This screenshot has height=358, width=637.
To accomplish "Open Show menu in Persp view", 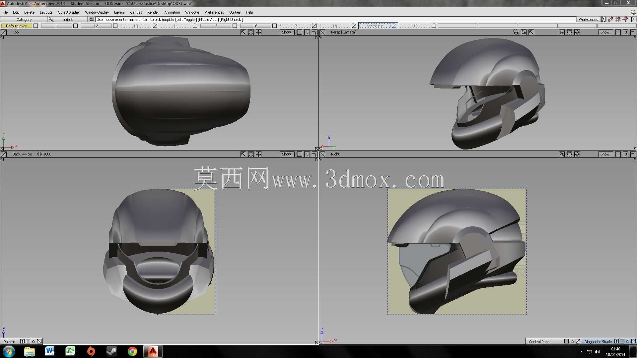I will point(605,32).
